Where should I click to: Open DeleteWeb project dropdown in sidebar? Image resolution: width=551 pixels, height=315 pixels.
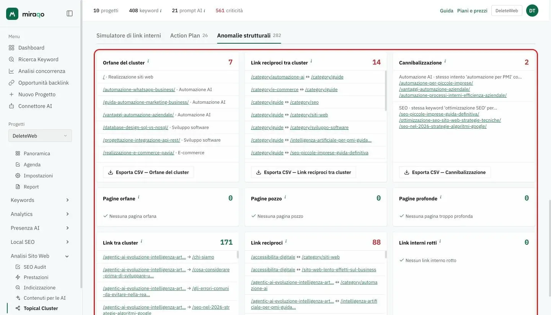[x=40, y=136]
